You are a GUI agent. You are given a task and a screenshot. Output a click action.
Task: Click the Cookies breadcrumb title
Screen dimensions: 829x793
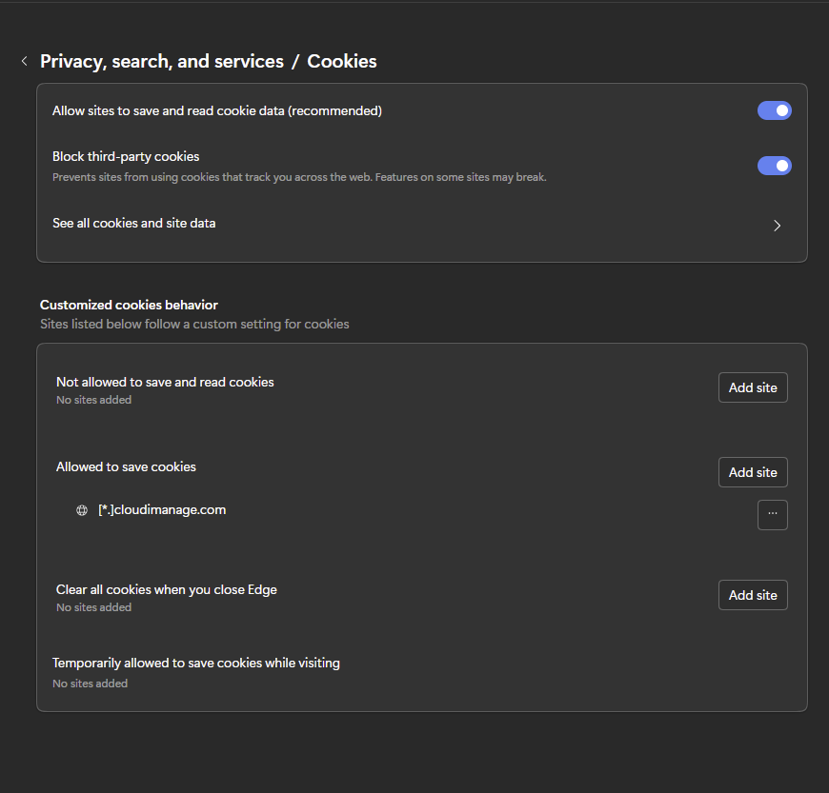[x=342, y=61]
